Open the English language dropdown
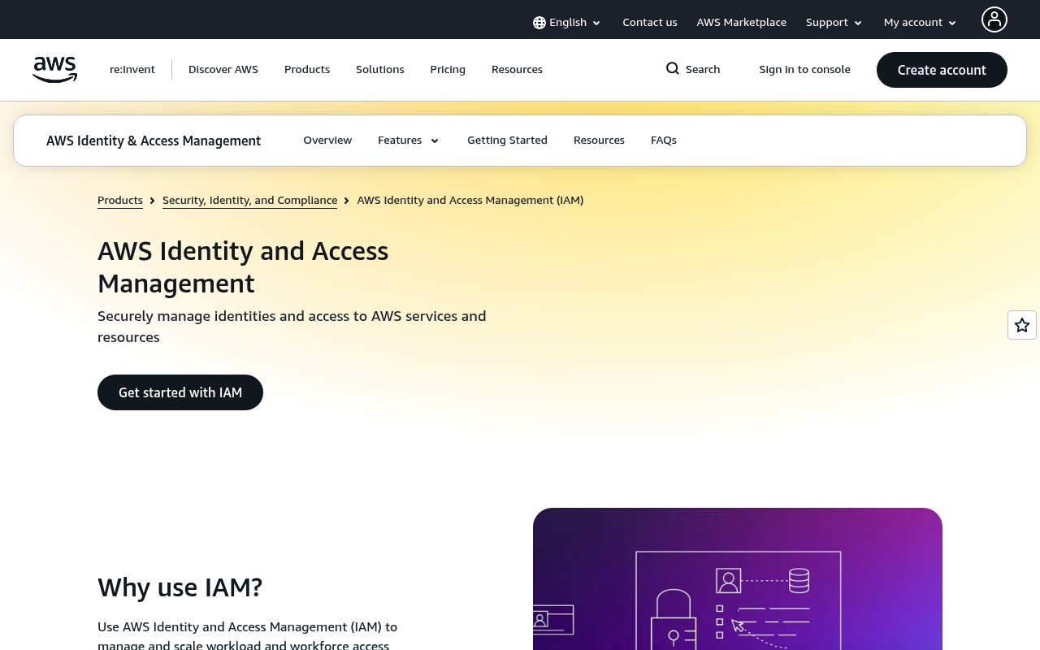This screenshot has width=1040, height=650. (x=567, y=23)
